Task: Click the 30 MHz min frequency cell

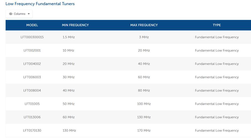Action: coord(68,77)
